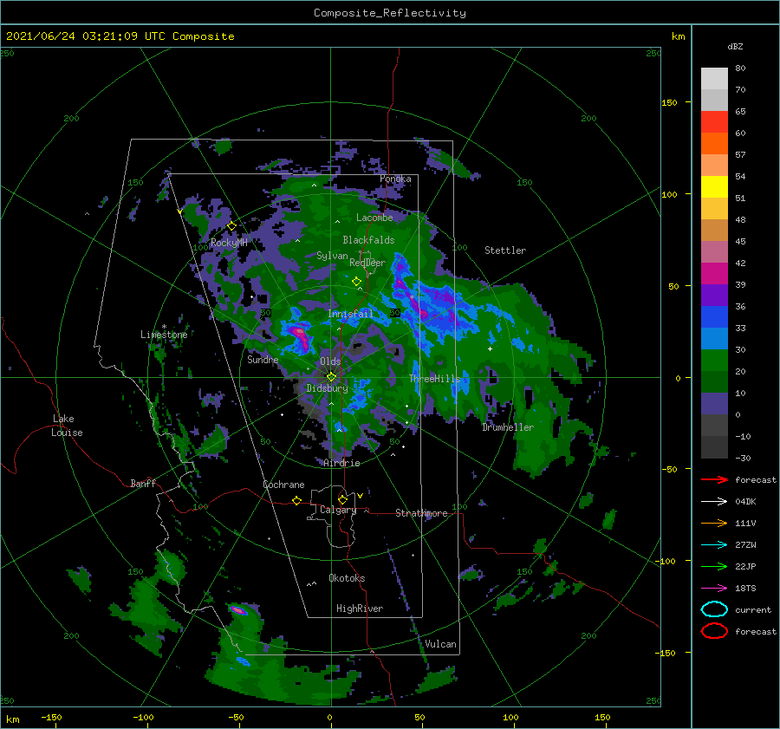Click the dBZ legend heading

735,46
